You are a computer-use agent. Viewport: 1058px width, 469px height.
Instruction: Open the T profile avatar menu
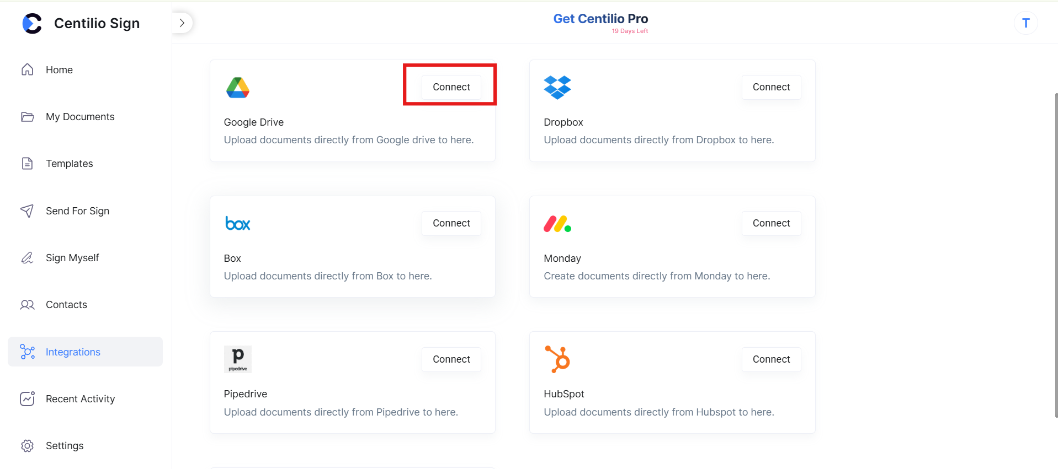click(1025, 23)
